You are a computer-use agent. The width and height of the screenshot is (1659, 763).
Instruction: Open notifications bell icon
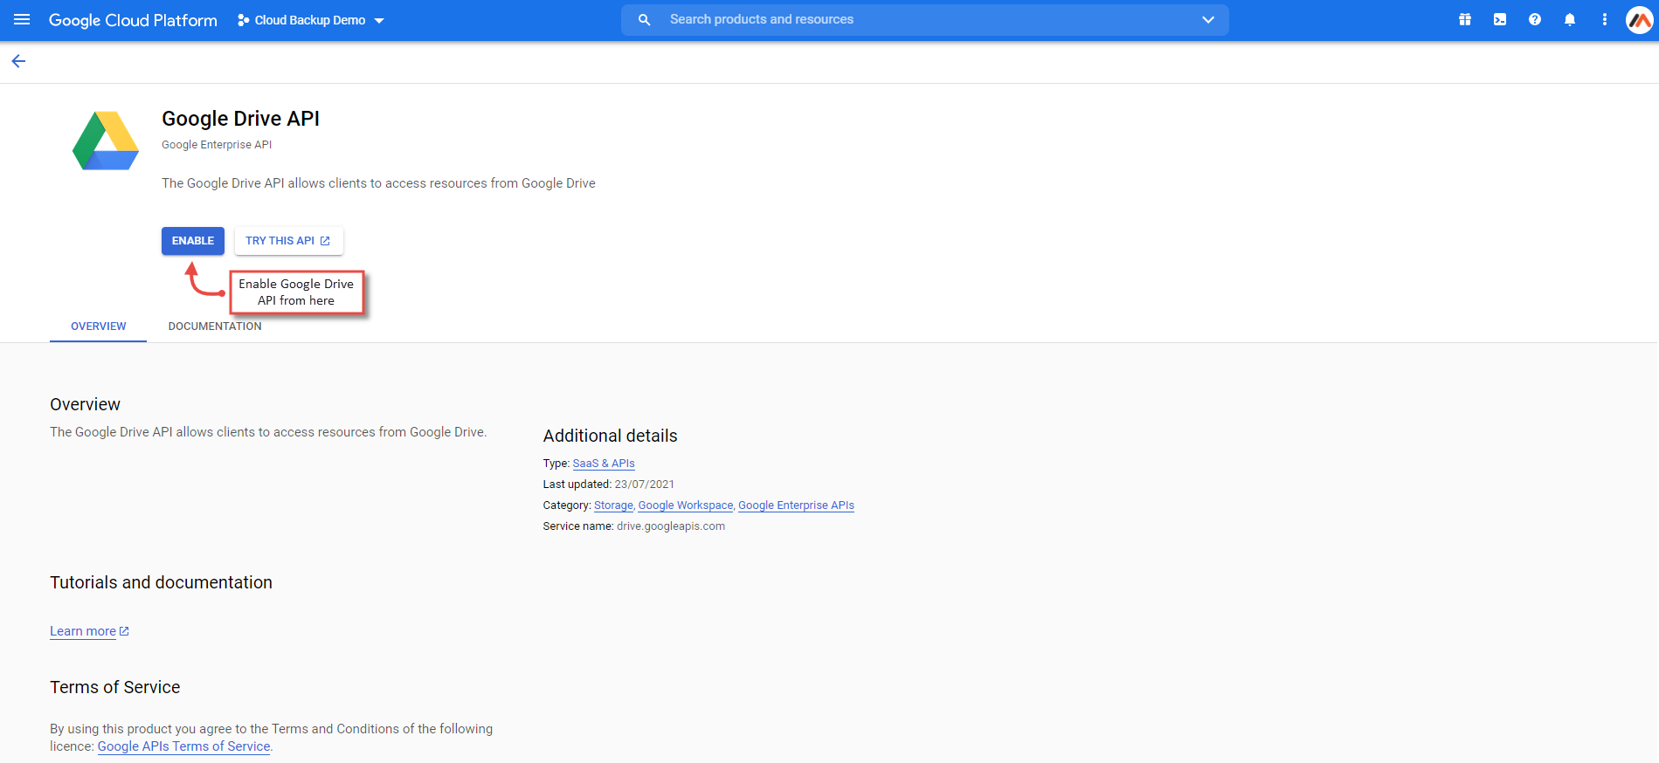pyautogui.click(x=1570, y=19)
